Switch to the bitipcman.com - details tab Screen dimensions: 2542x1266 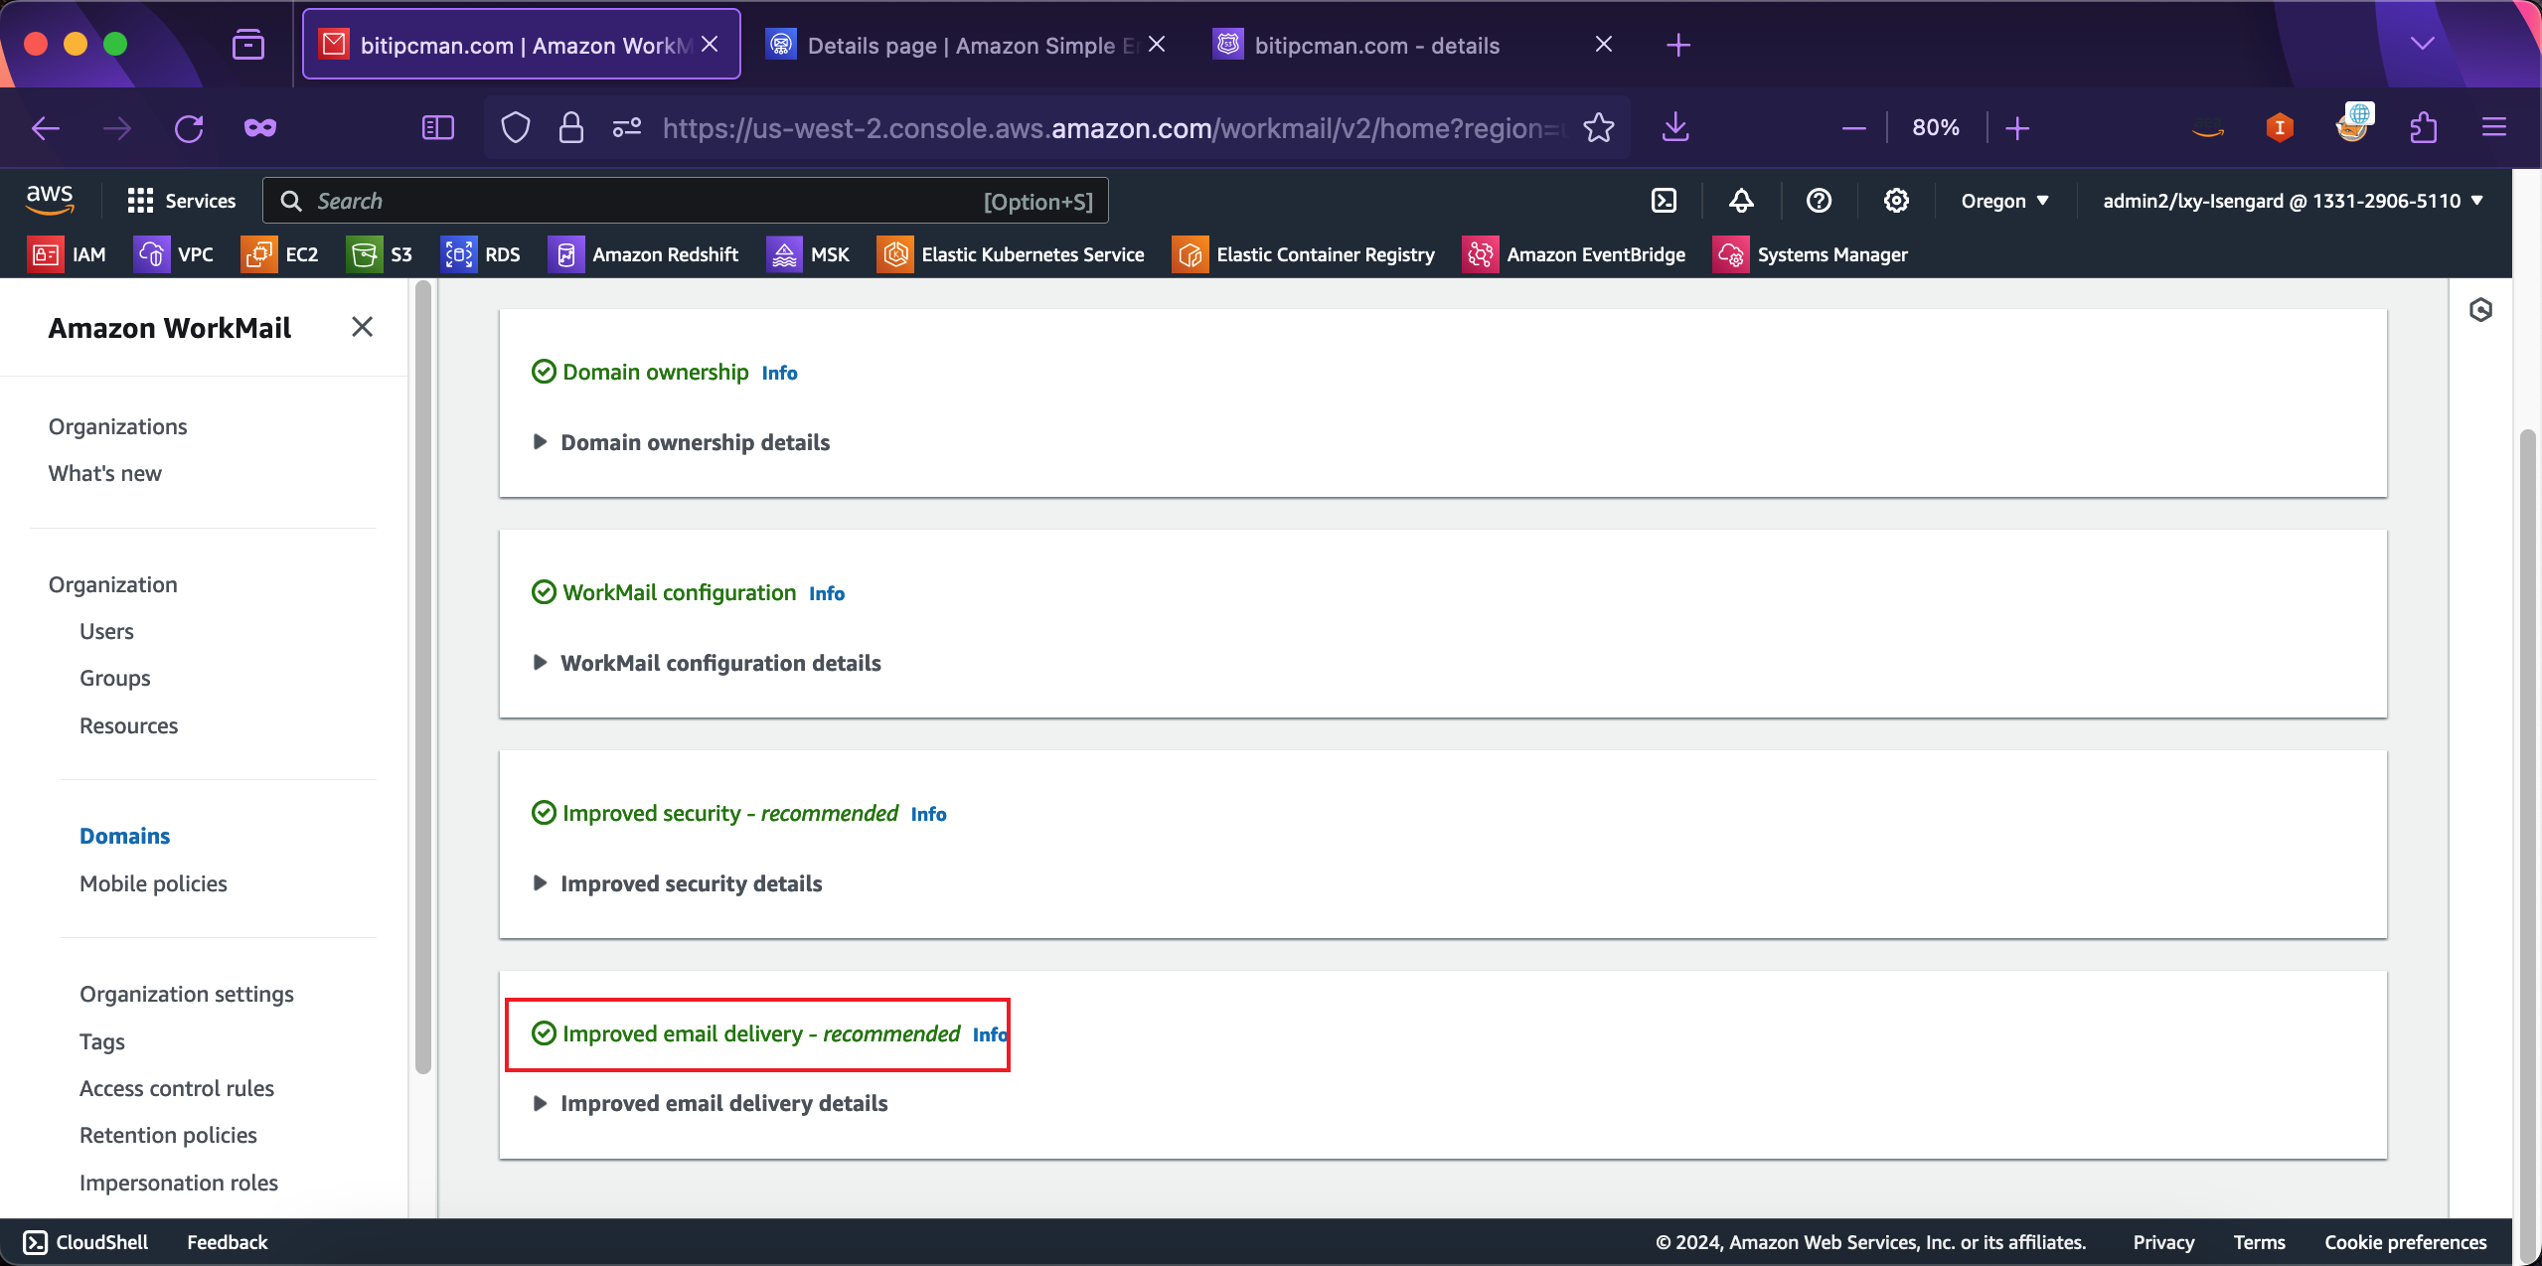click(1415, 45)
